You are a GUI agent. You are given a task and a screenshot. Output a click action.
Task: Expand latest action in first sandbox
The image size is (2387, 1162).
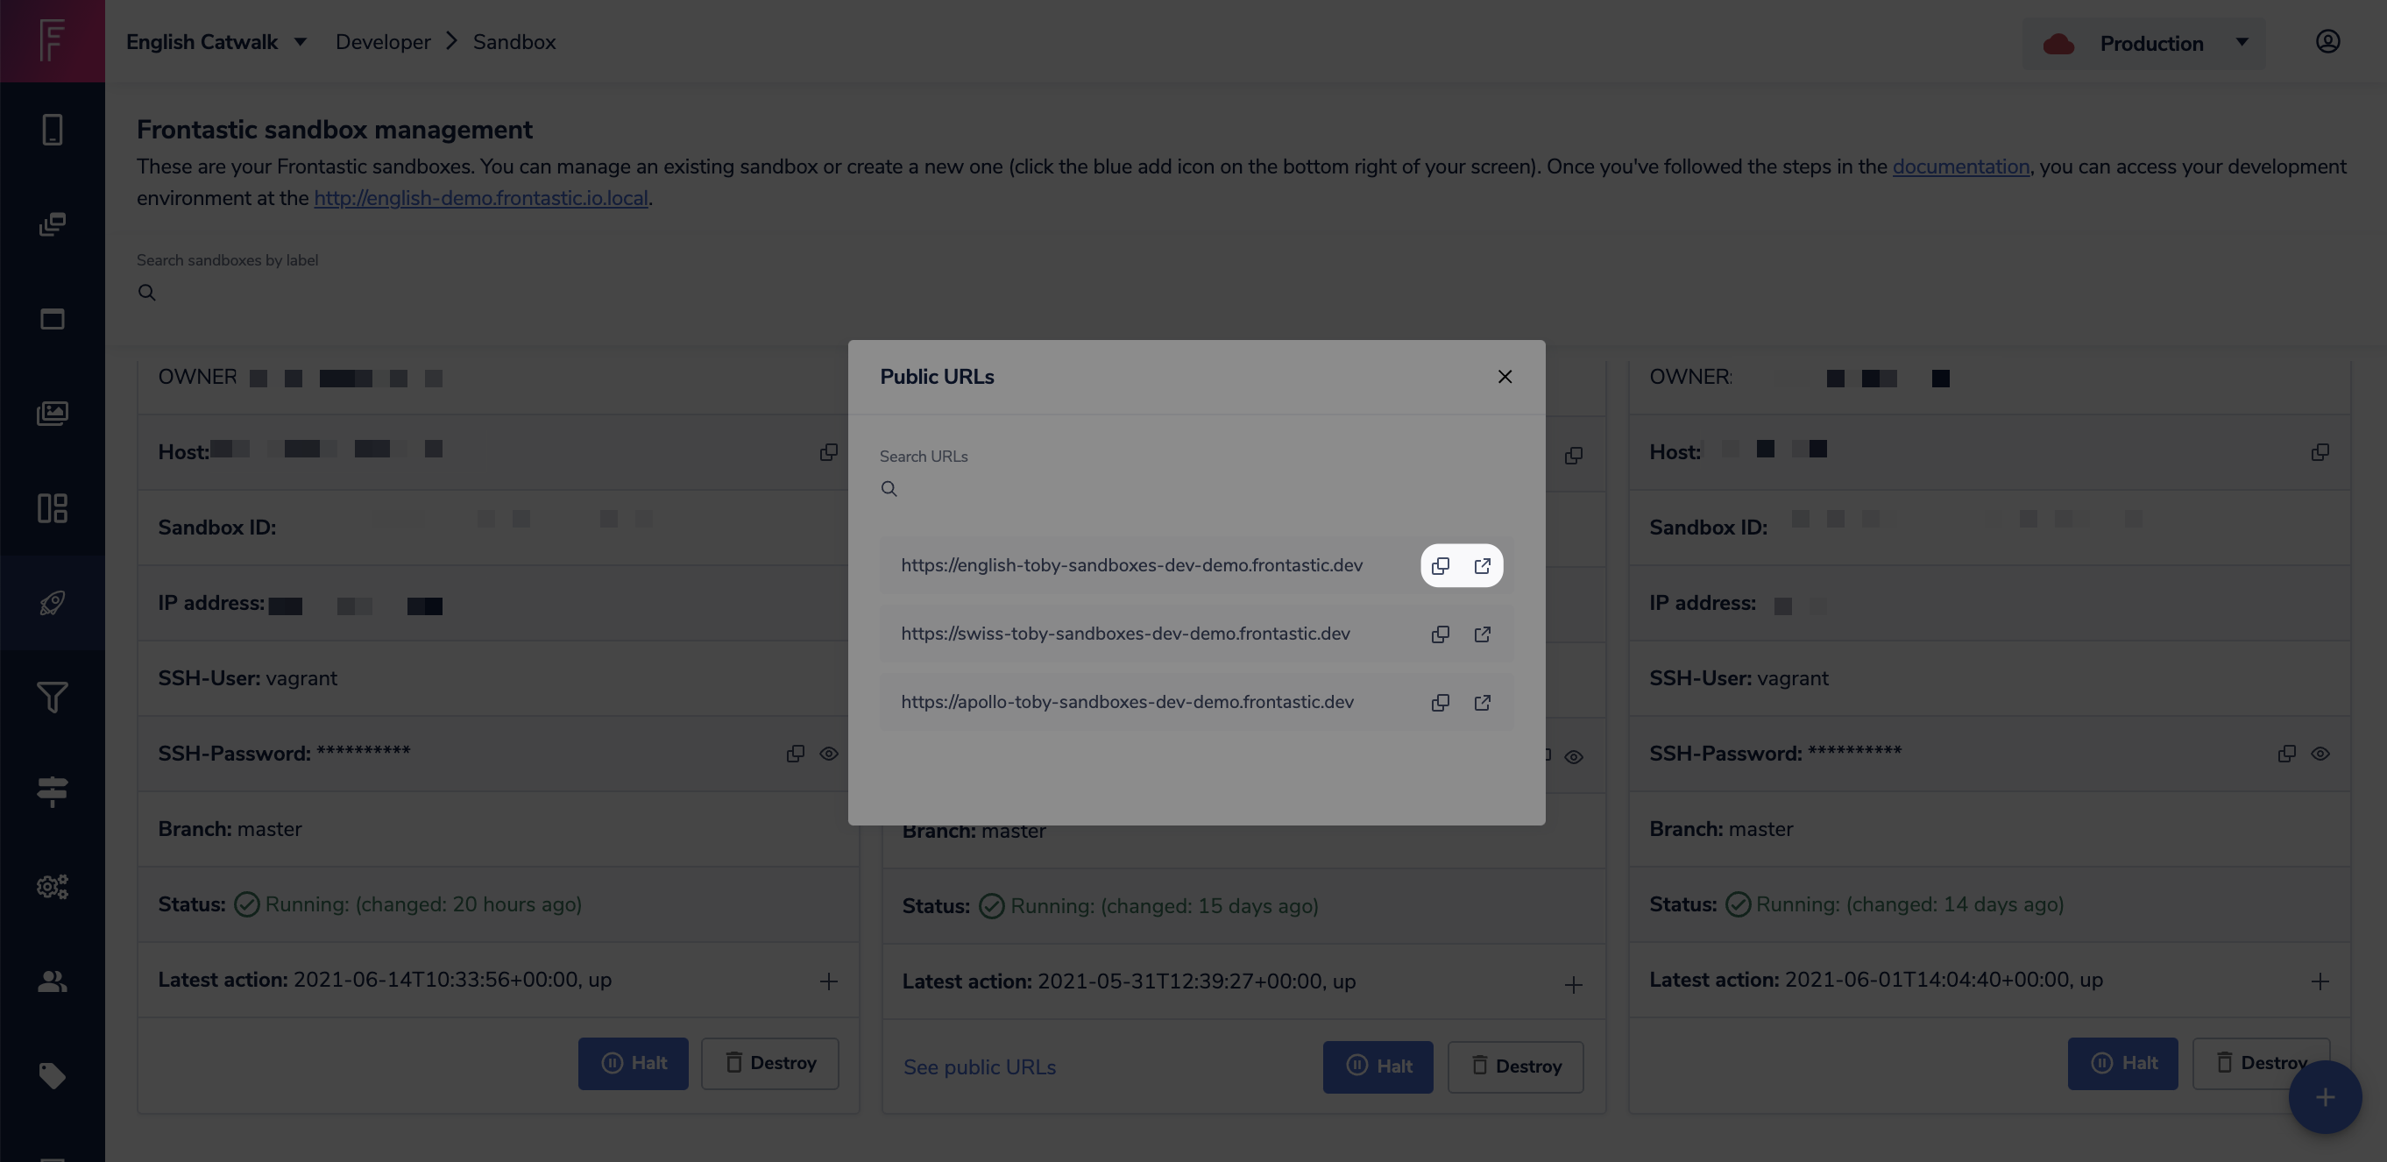(x=828, y=981)
